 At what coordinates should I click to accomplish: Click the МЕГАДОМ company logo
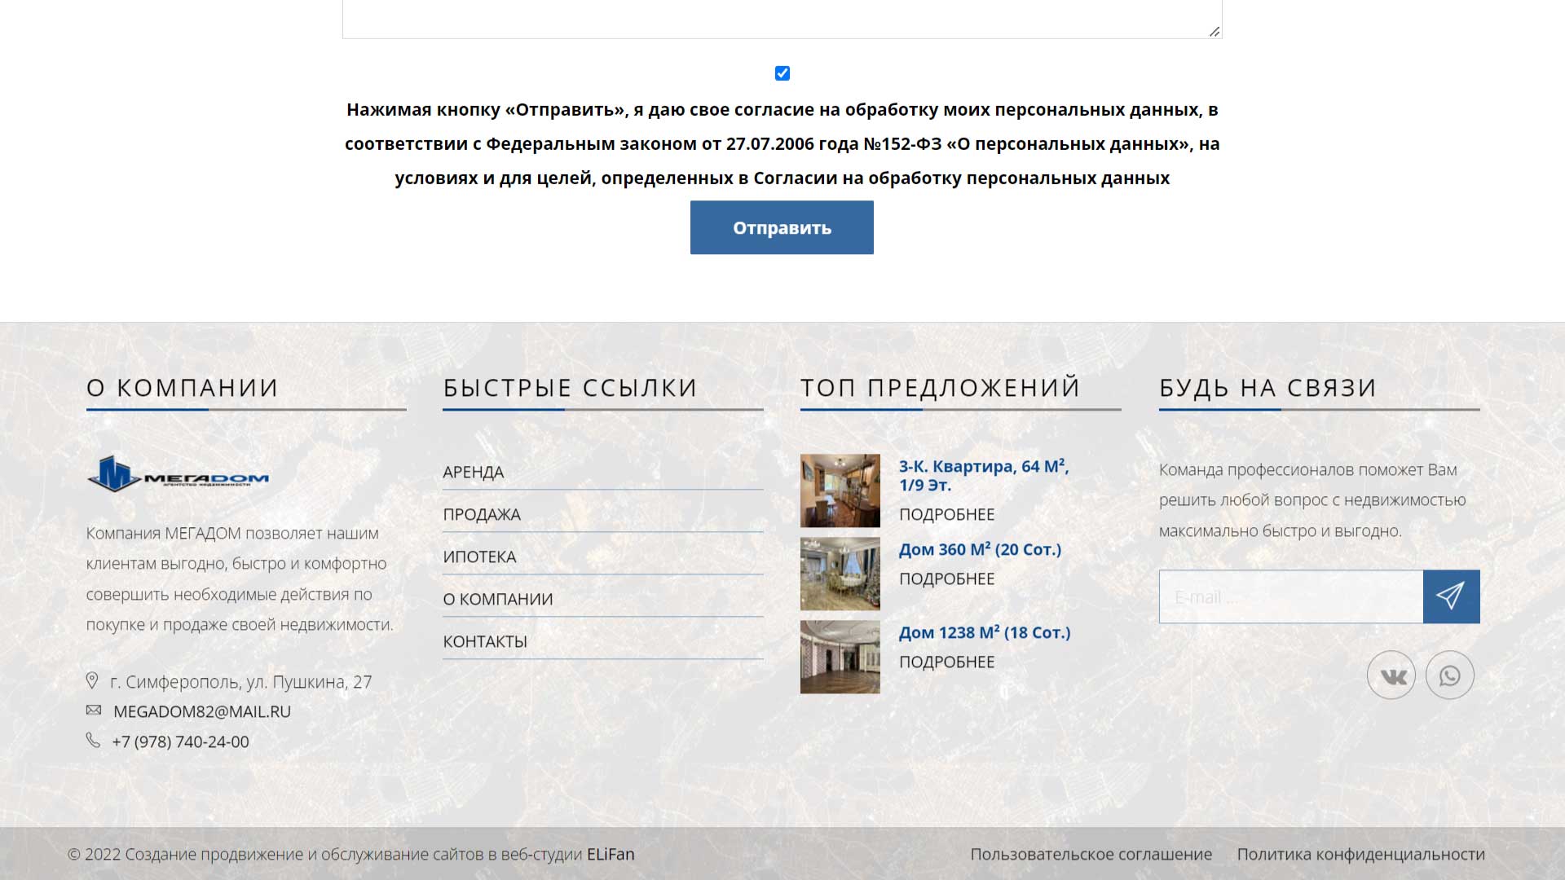(181, 476)
